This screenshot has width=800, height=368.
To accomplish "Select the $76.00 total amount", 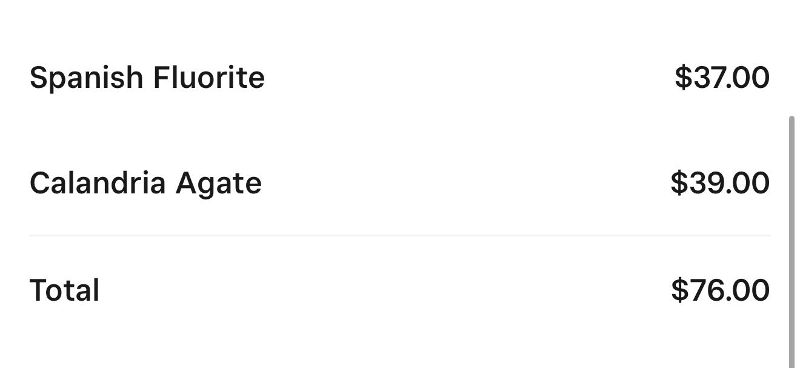I will 720,290.
